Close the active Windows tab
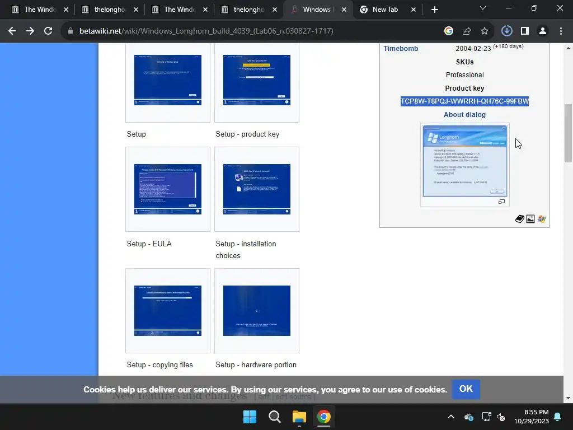 344,10
